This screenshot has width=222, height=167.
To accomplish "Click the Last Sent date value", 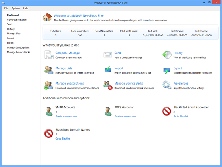I will click(153, 36).
